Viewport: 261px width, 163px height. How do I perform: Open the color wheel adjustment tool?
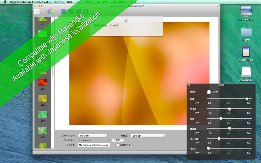[x=50, y=11]
